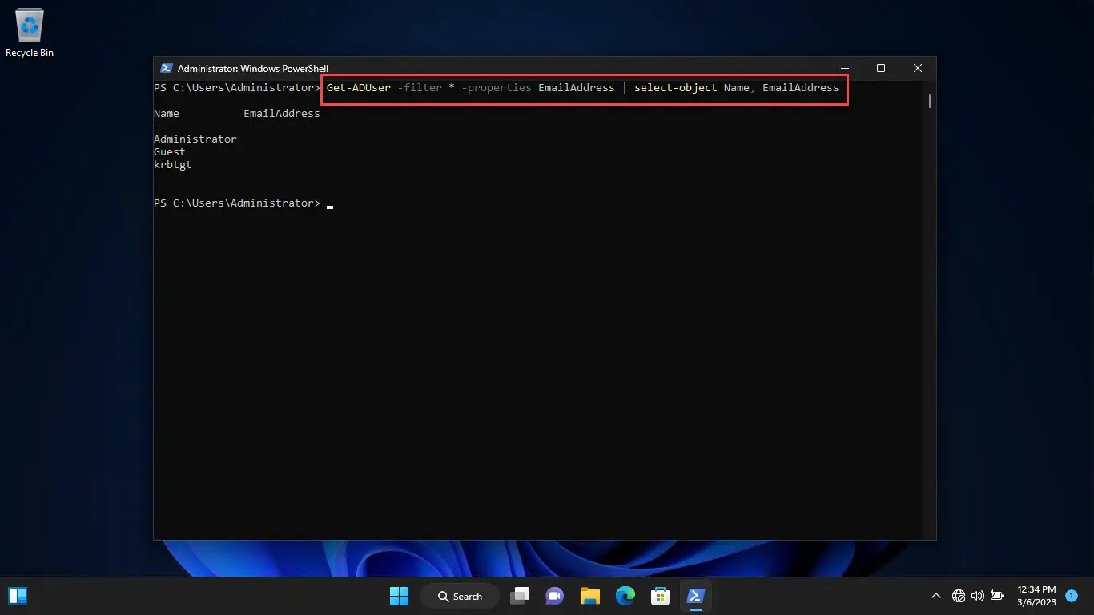Click the 'EmailAddress' column header
The height and width of the screenshot is (615, 1094).
tap(282, 114)
